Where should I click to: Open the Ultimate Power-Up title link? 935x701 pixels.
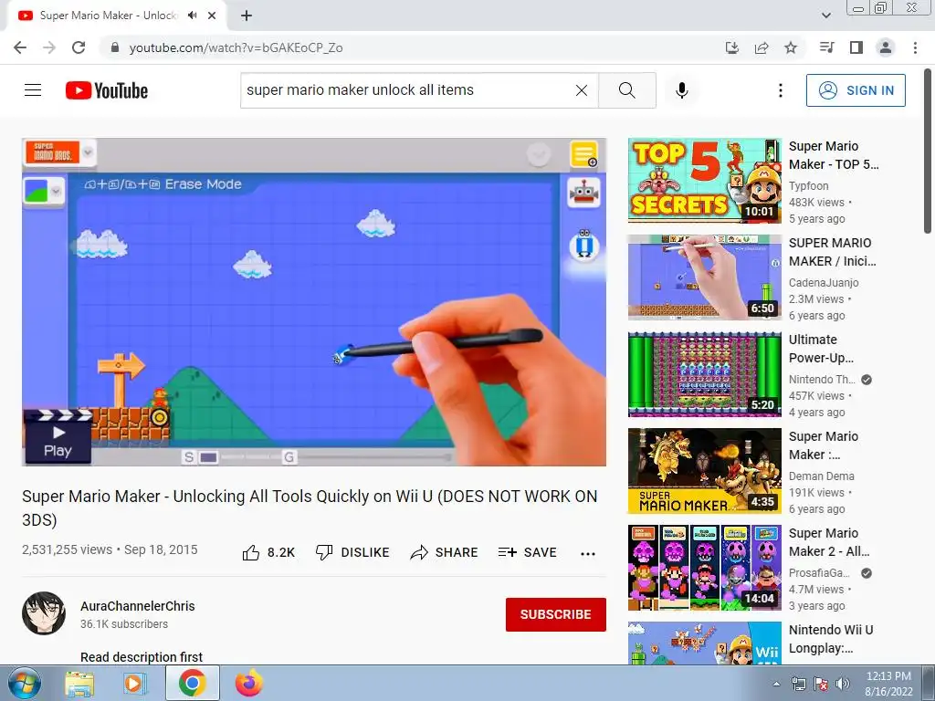[x=821, y=349]
